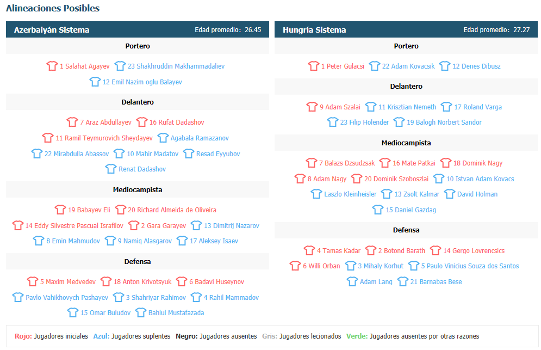This screenshot has height=350, width=541.
Task: Click the blue shirt icon beside Shakhruddin Makhammadaliev
Action: (x=120, y=66)
